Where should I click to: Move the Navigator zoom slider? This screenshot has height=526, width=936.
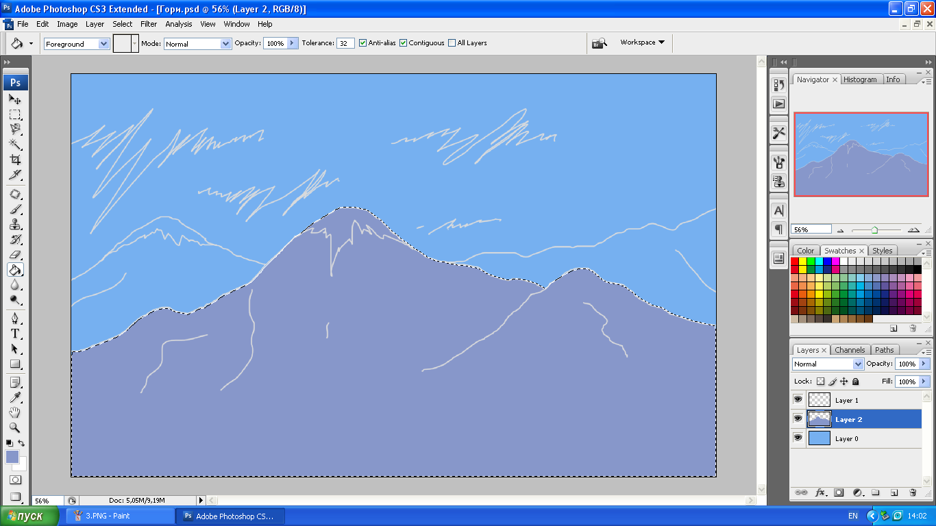pos(874,230)
